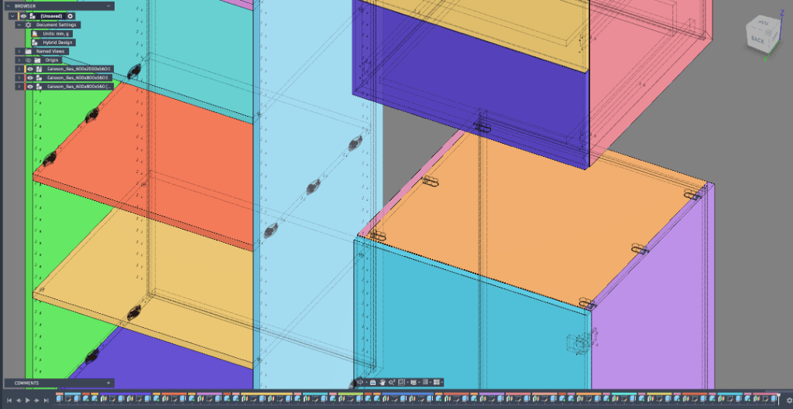Image resolution: width=793 pixels, height=409 pixels.
Task: Expand the truncated Caisson_Bas_600x800x560 (… component
Action: (19, 87)
